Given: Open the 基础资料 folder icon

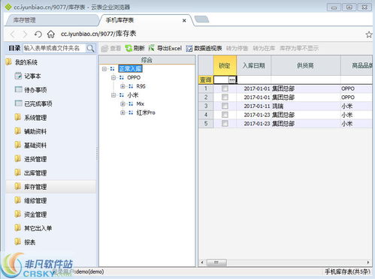Looking at the screenshot, I should (18, 145).
